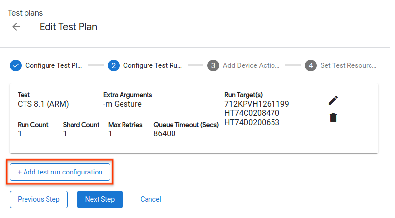Viewport: 395px width, 218px height.
Task: Jump to the Add Device Actions step label
Action: pyautogui.click(x=251, y=65)
